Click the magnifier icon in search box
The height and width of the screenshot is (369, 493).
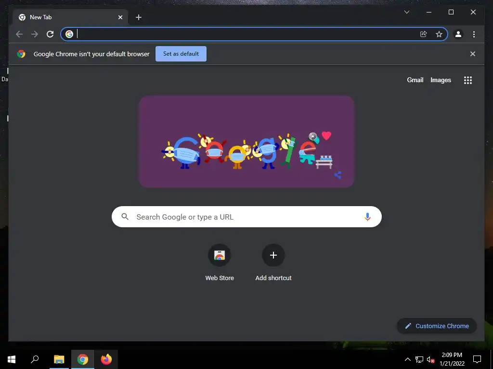point(125,217)
